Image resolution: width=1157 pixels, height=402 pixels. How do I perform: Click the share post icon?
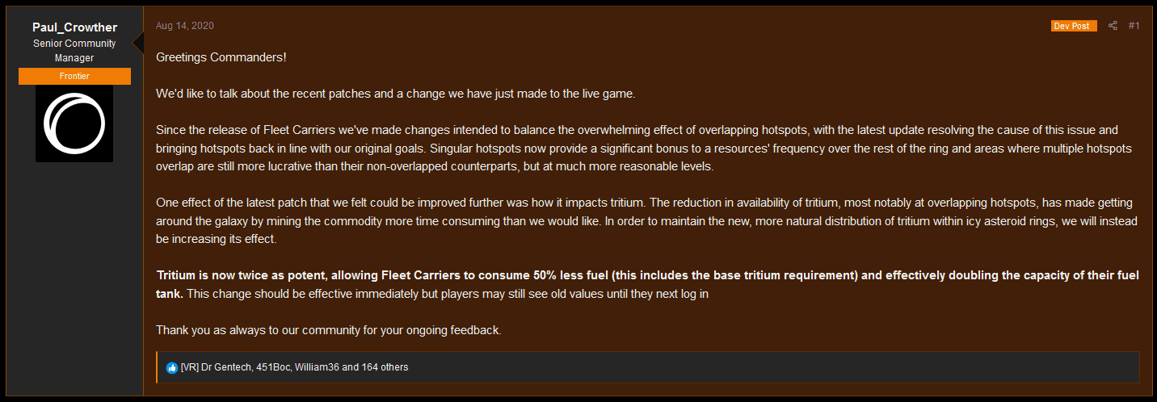click(1113, 26)
